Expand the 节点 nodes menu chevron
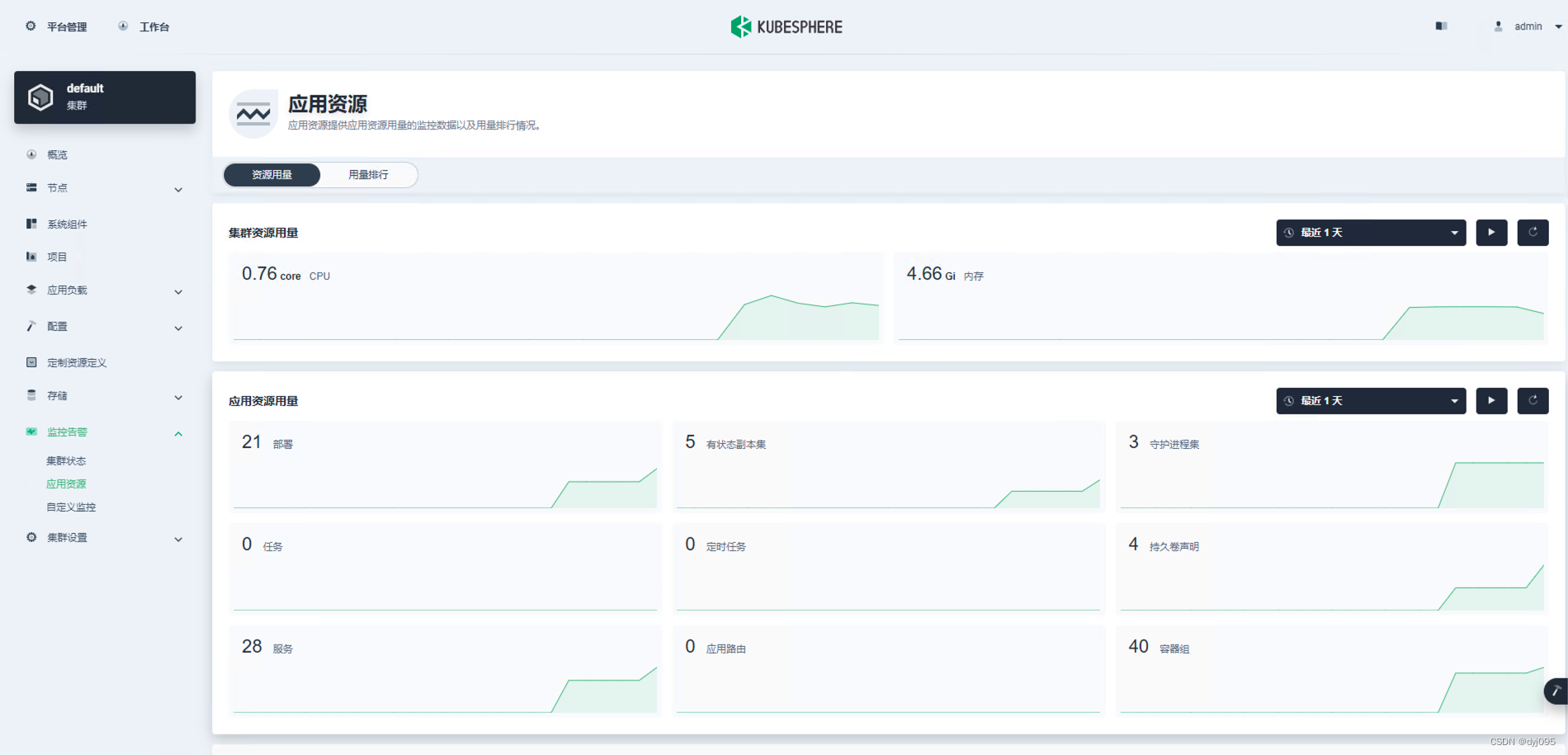Image resolution: width=1568 pixels, height=755 pixels. click(x=178, y=190)
